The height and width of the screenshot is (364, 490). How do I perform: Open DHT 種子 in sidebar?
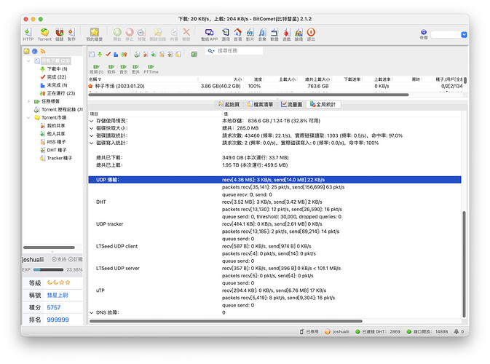pos(53,150)
